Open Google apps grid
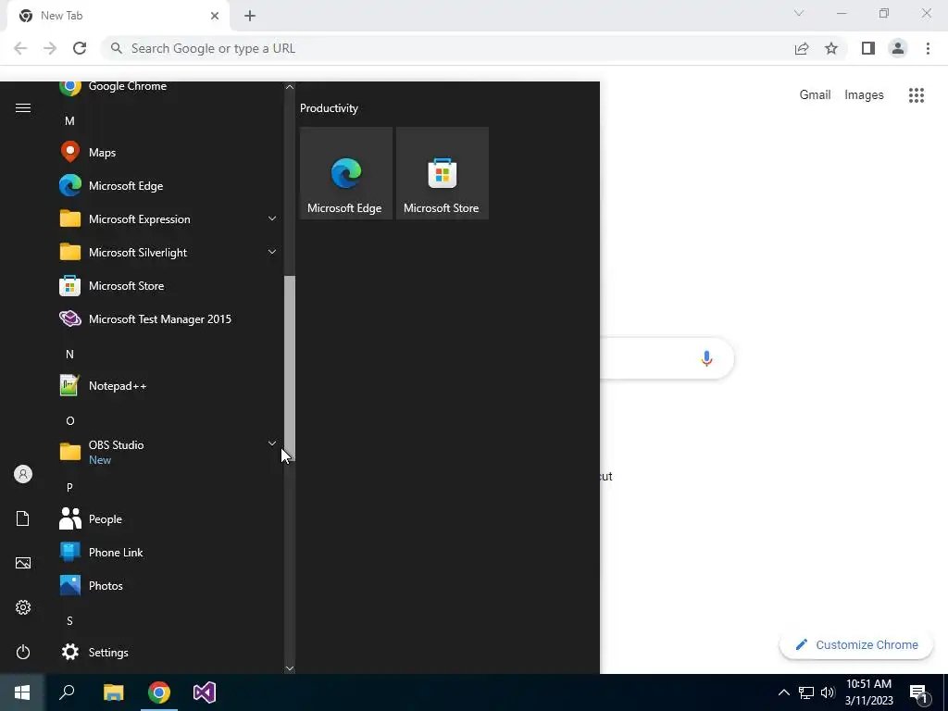948x711 pixels. 917,95
